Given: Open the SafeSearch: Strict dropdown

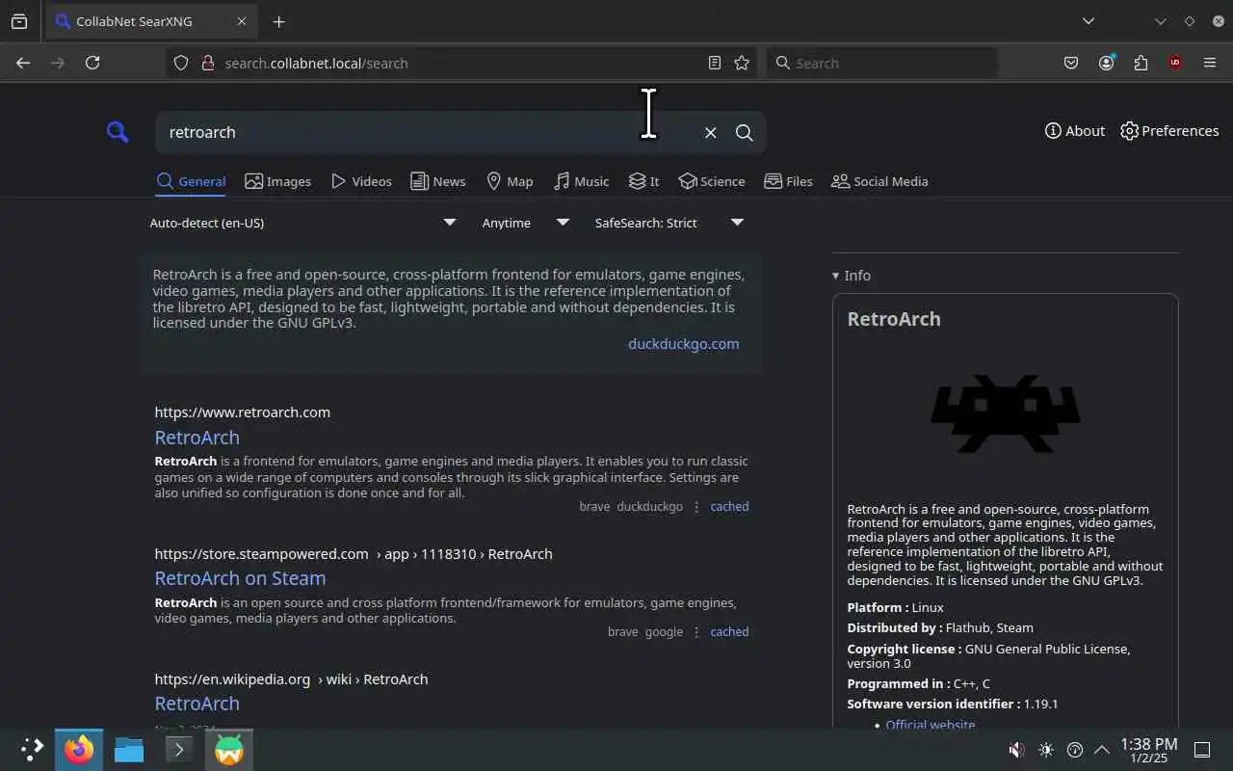Looking at the screenshot, I should 669,223.
